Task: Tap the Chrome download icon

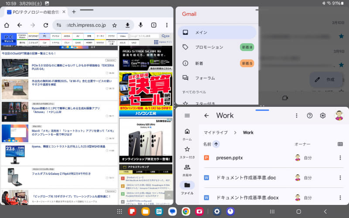Action: click(127, 25)
